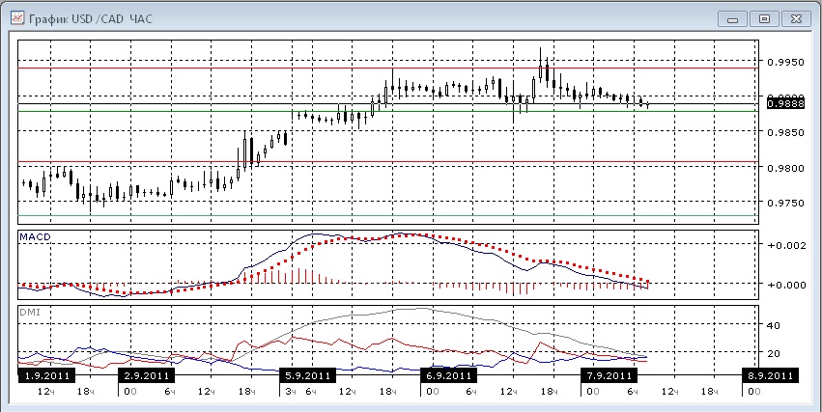Click the DMI scale value 20
The width and height of the screenshot is (822, 412).
click(774, 353)
